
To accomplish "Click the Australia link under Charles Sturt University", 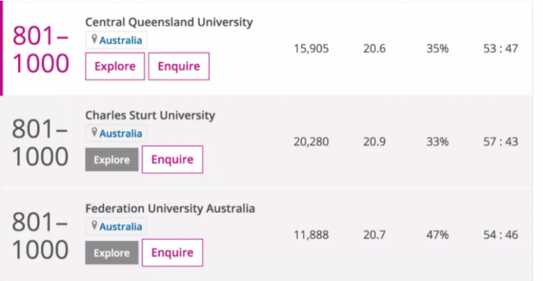I will click(121, 134).
